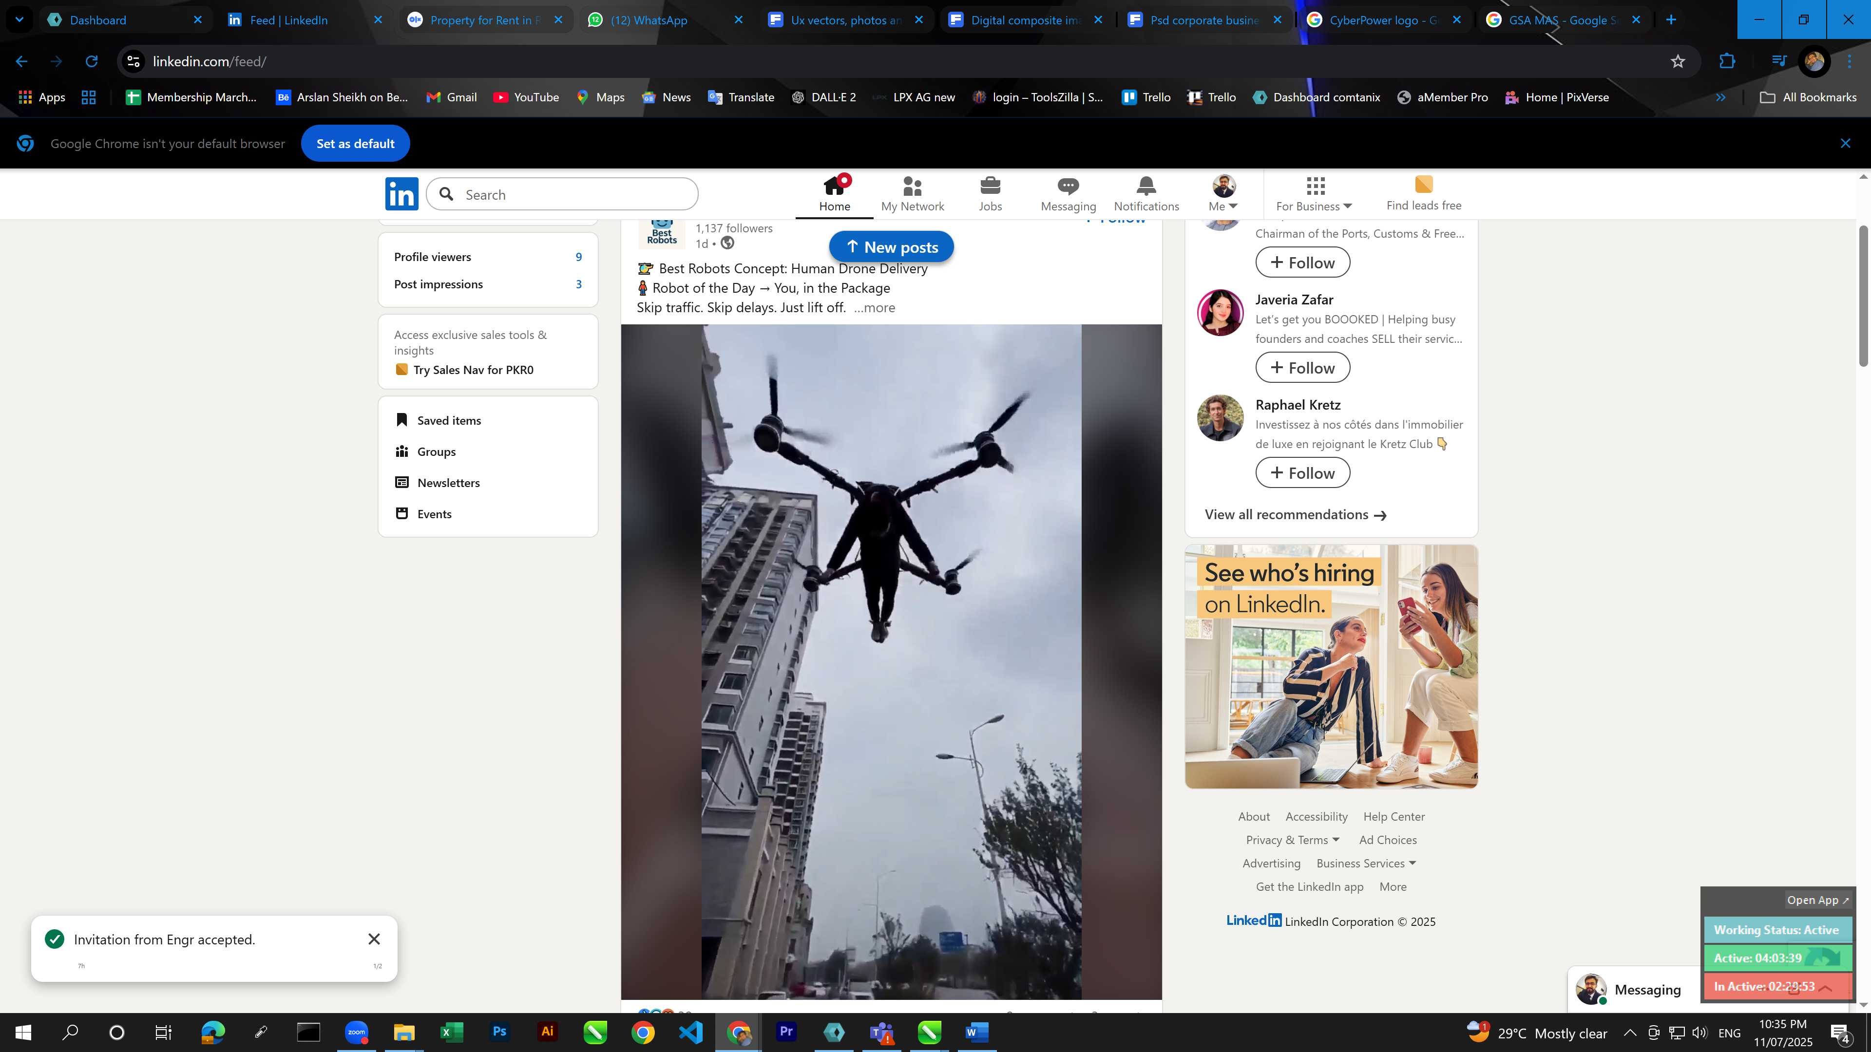Screen dimensions: 1871x1052
Task: Go to Home feed nav item
Action: (835, 194)
